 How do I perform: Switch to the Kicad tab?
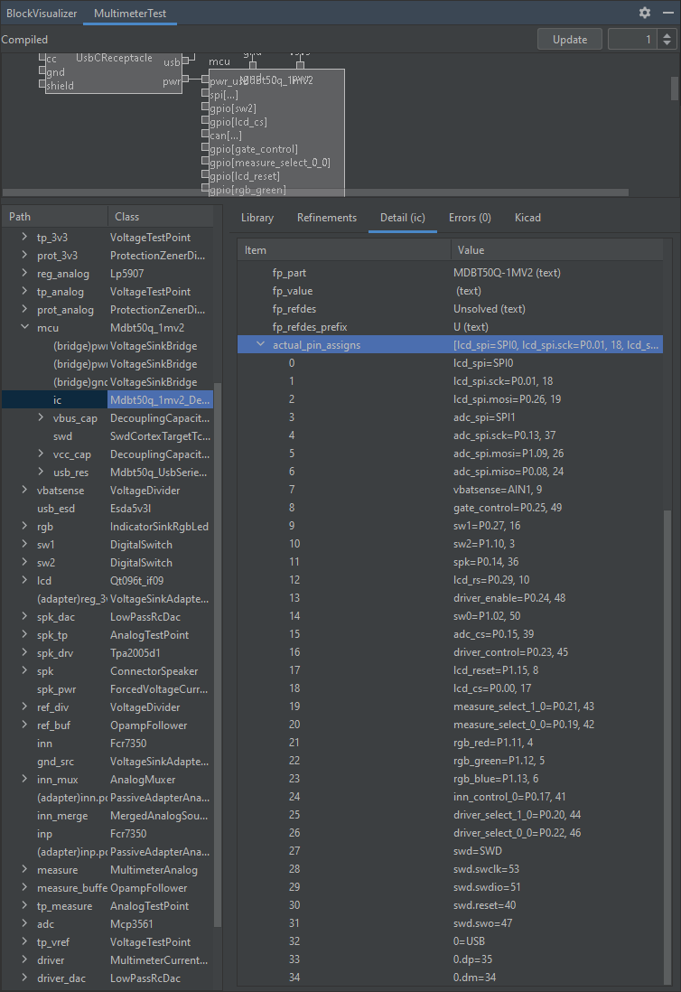click(x=527, y=218)
